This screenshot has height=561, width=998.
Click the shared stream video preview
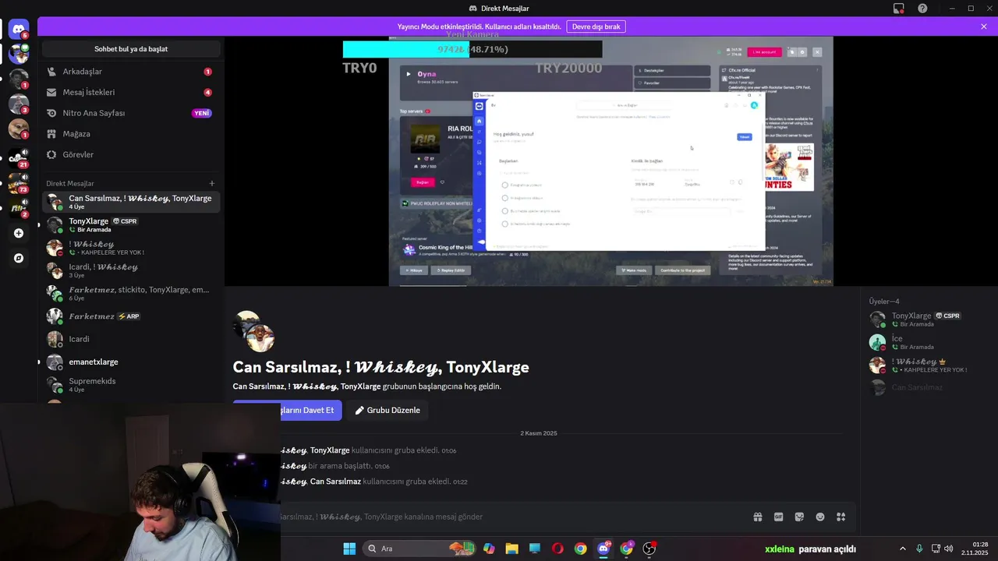(611, 161)
